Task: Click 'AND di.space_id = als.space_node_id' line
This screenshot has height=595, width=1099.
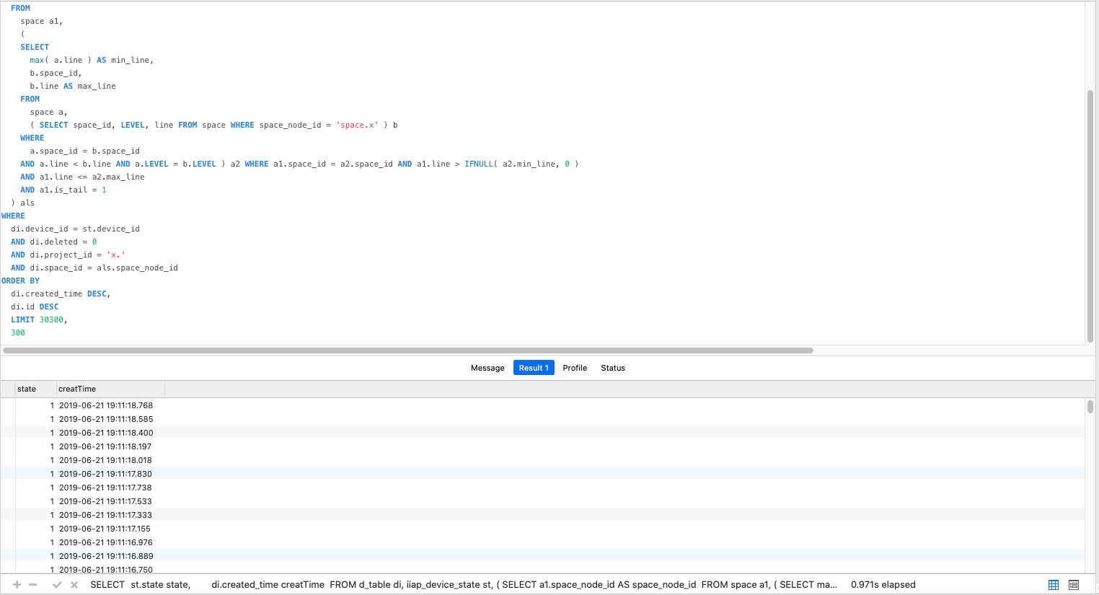Action: [94, 268]
